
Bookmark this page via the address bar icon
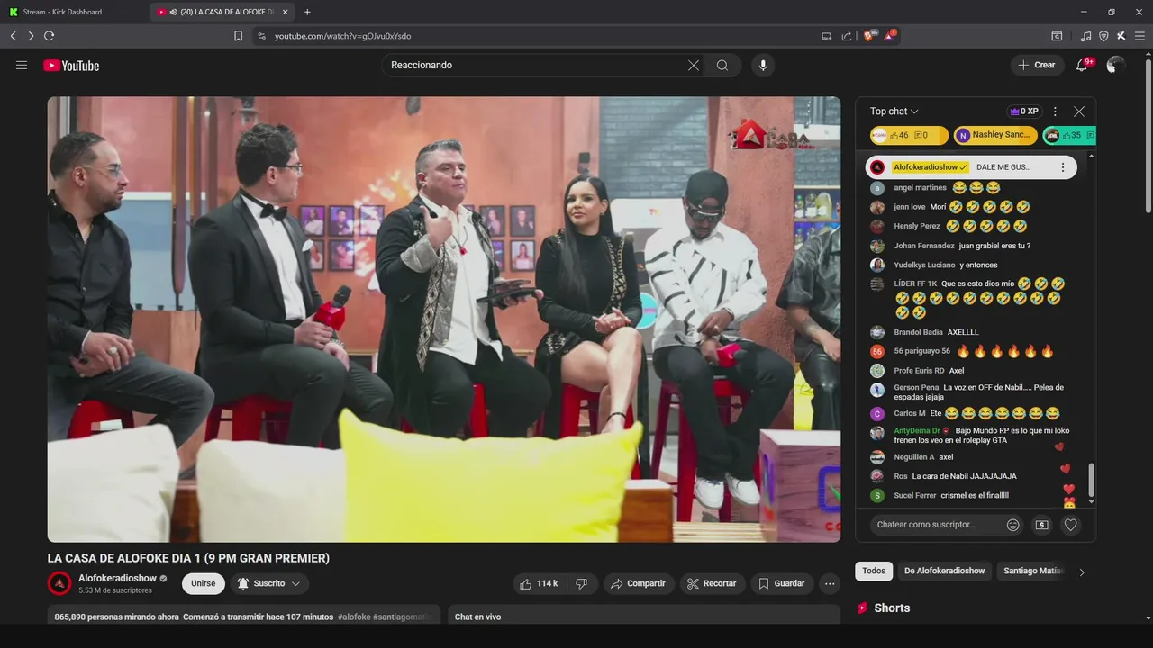[x=238, y=36]
